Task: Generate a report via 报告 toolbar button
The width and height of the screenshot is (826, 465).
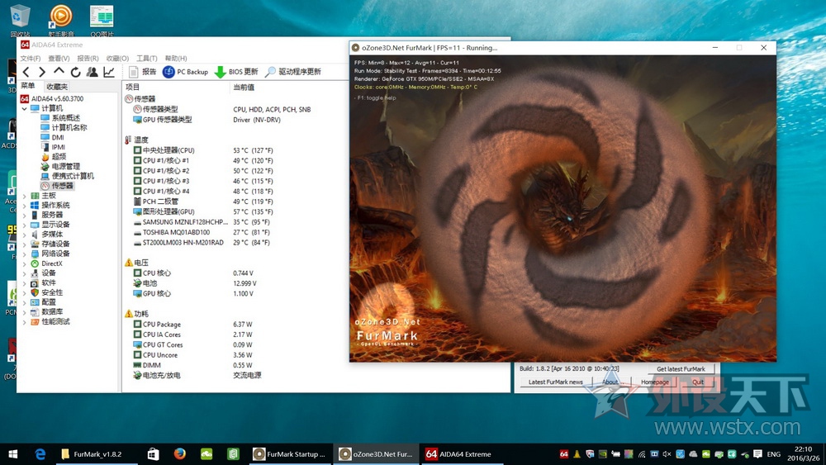Action: 142,72
